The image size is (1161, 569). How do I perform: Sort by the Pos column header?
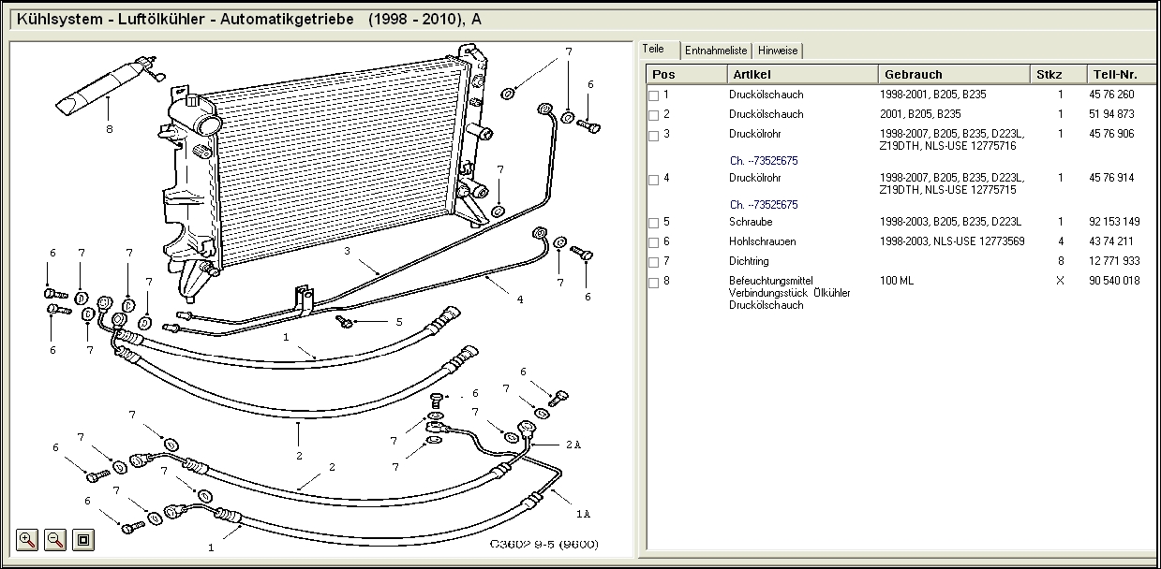[x=687, y=74]
